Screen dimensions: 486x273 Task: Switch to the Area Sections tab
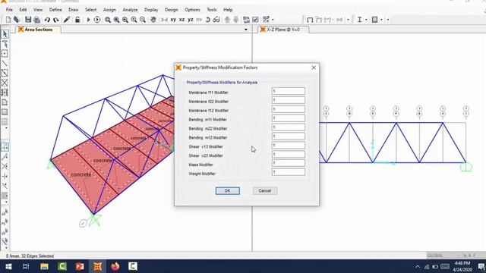(39, 30)
